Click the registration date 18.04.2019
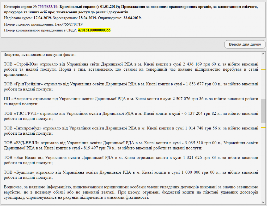This screenshot has height=206, width=267. click(88, 18)
